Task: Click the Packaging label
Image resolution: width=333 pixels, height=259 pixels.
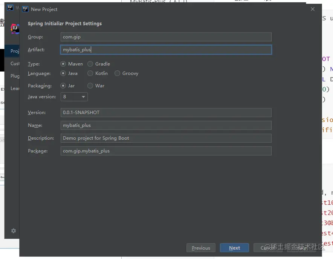Action: [x=40, y=86]
